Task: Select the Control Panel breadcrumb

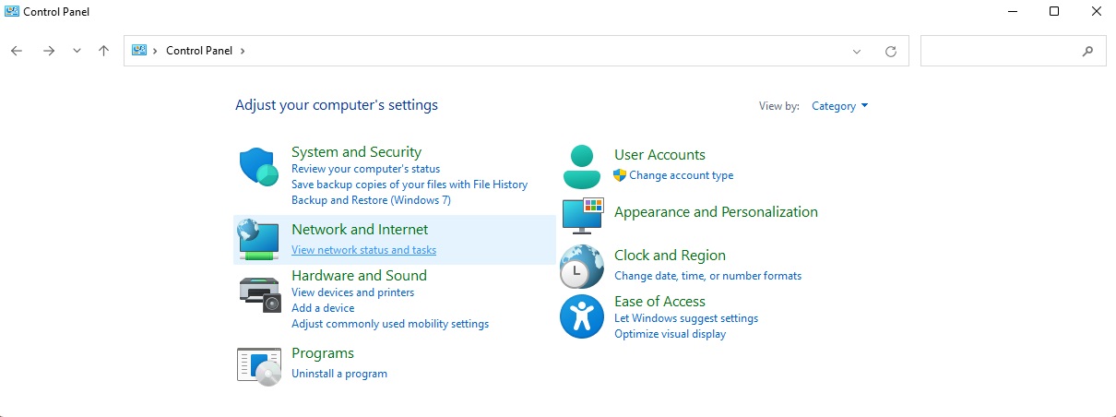Action: point(200,51)
